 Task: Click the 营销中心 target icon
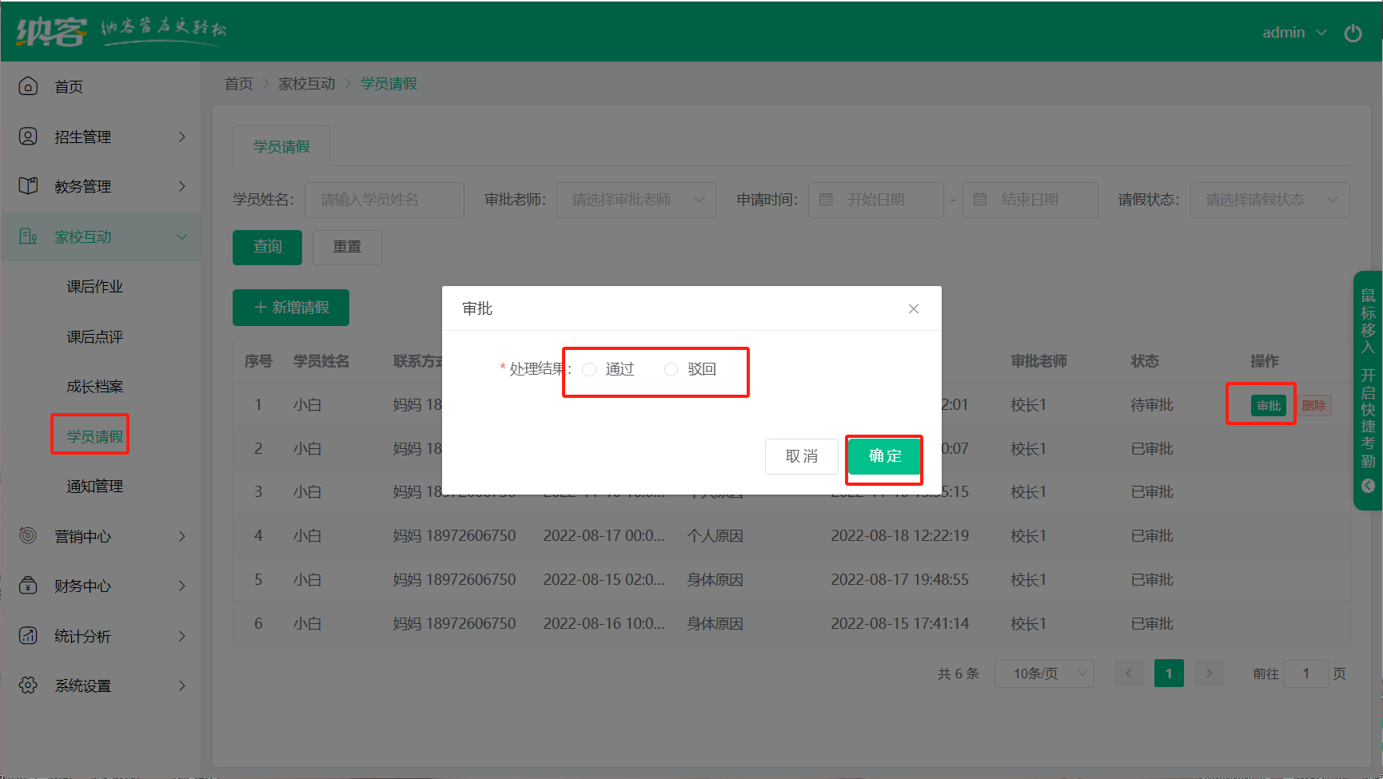pos(28,536)
